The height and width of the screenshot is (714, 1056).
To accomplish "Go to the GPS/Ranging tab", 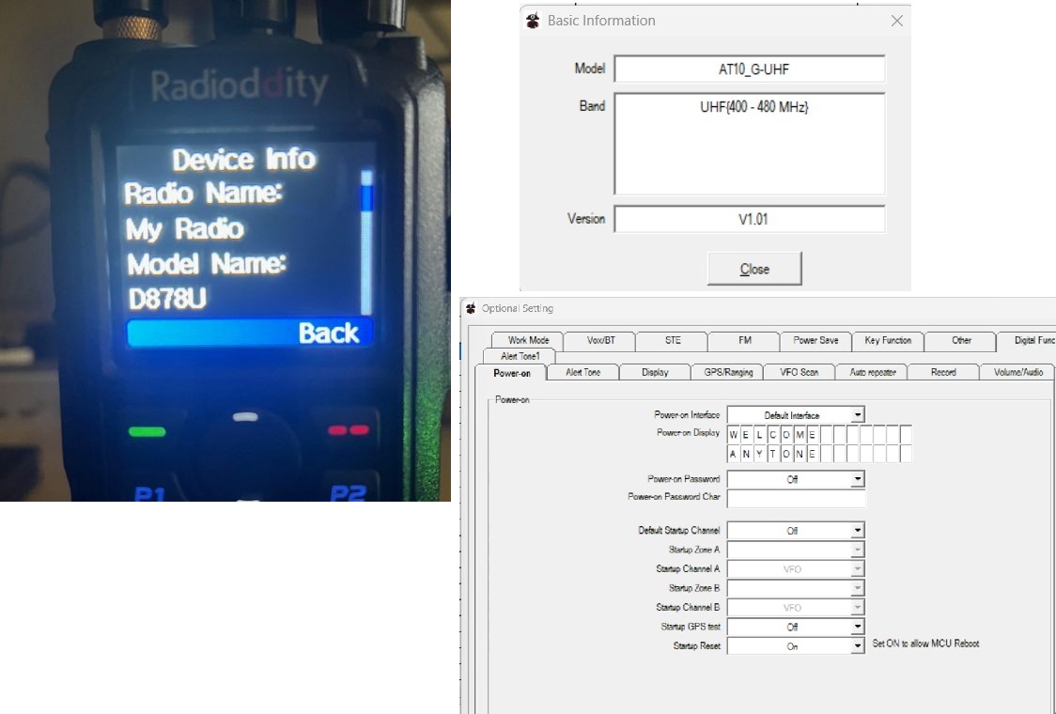I will (x=728, y=372).
